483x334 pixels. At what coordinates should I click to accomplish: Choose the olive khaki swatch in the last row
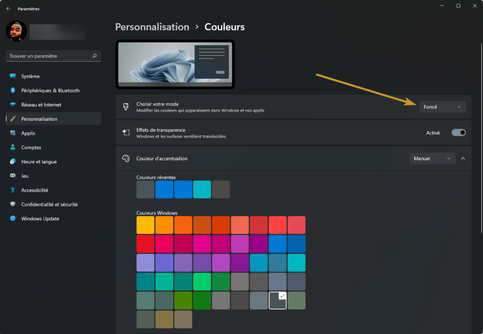coord(164,319)
